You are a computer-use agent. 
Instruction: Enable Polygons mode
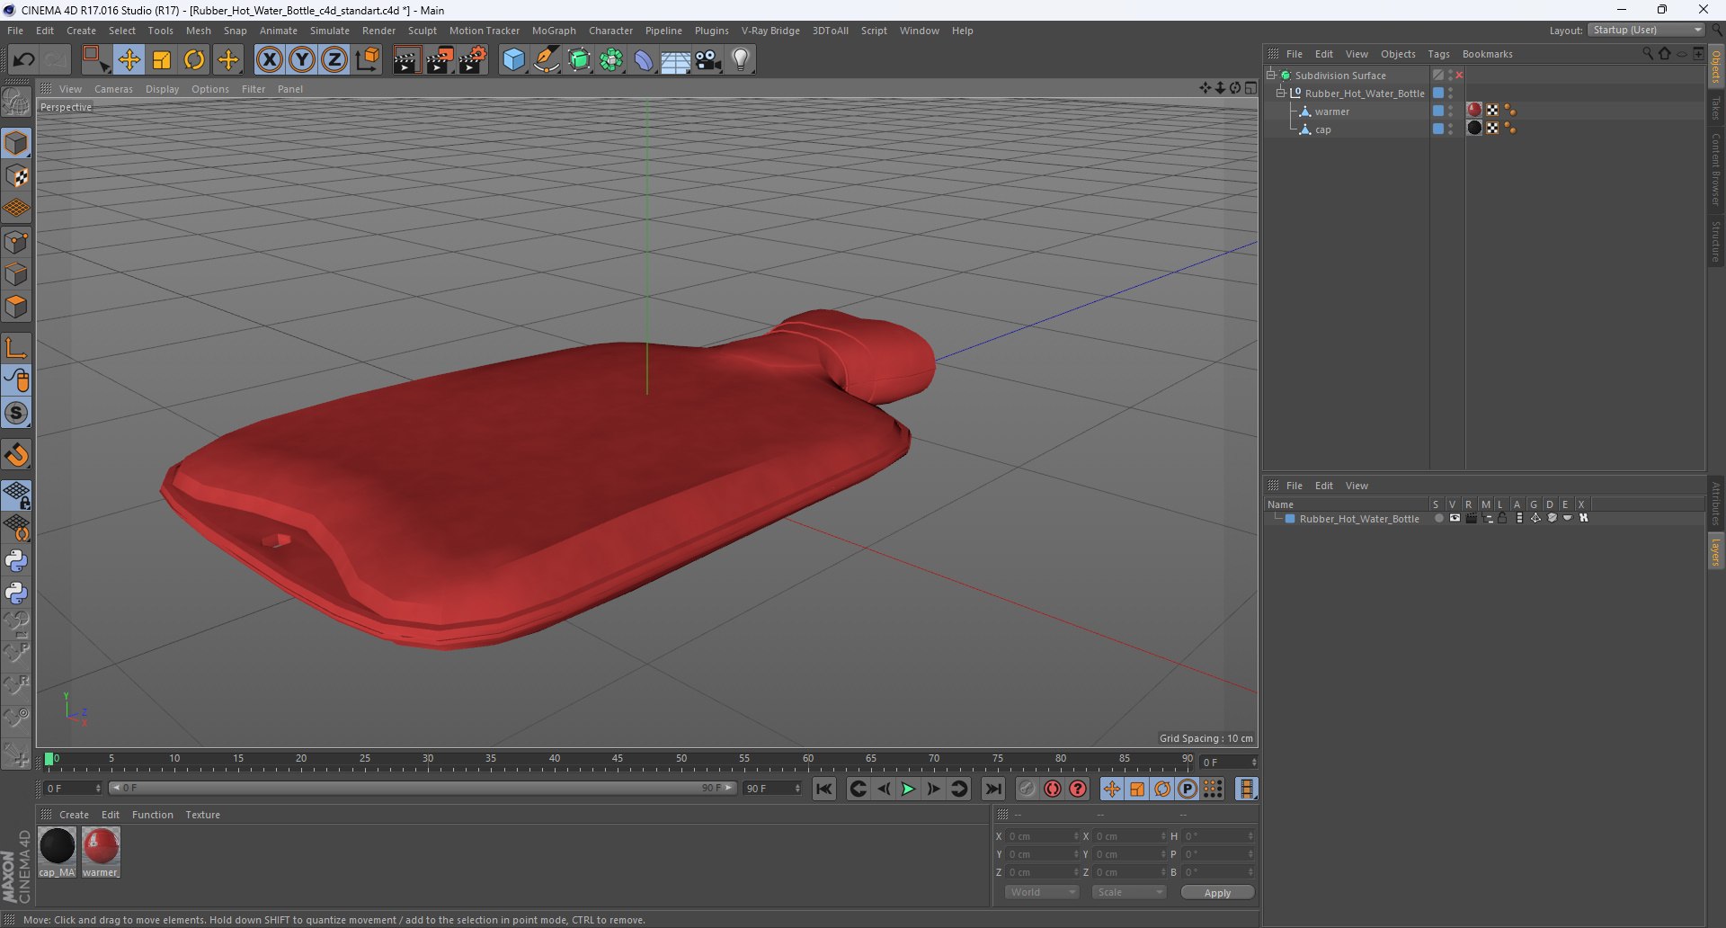tap(16, 308)
